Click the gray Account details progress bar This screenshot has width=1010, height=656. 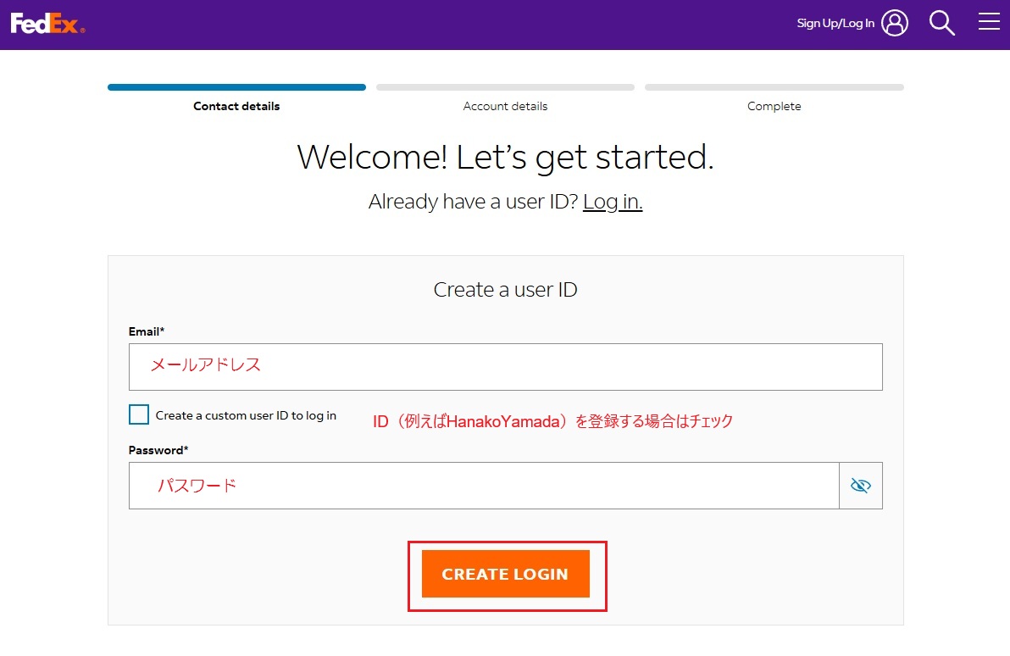(505, 87)
